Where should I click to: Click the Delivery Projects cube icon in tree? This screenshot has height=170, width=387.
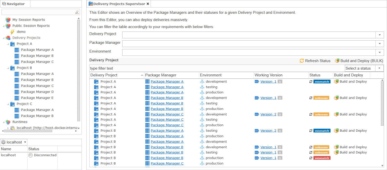8,38
